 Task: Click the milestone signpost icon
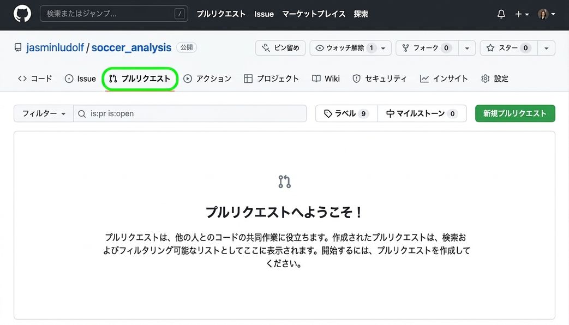pos(390,113)
